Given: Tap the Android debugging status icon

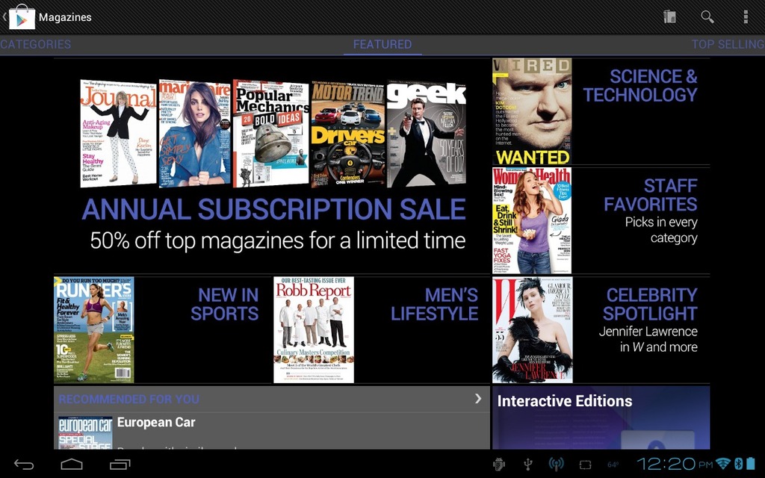Looking at the screenshot, I should (498, 464).
